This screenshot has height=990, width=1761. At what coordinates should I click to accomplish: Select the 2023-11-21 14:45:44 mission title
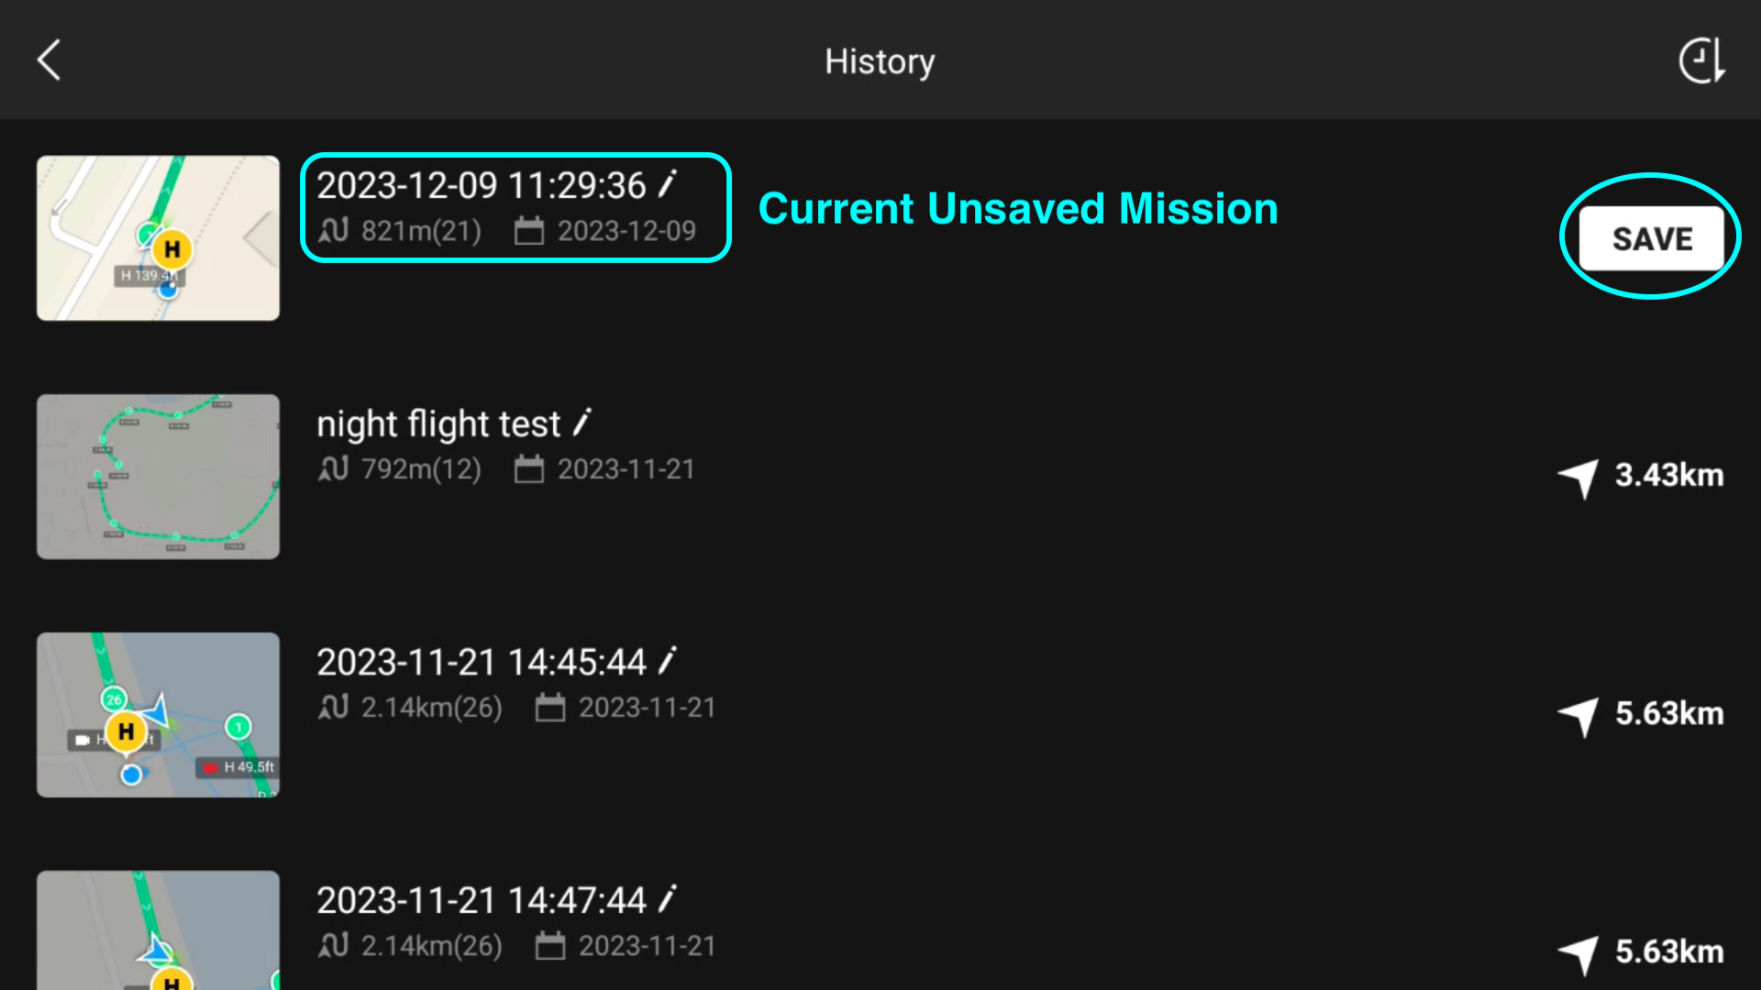coord(482,662)
